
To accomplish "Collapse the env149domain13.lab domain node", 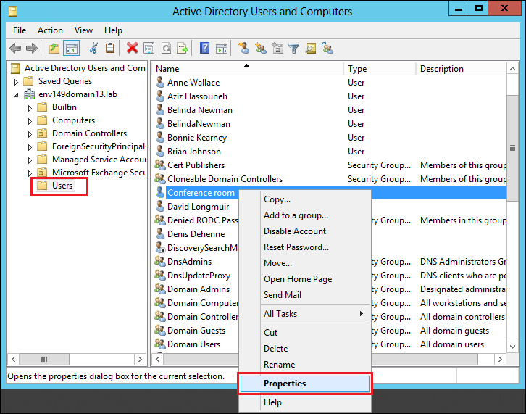I will (x=16, y=95).
